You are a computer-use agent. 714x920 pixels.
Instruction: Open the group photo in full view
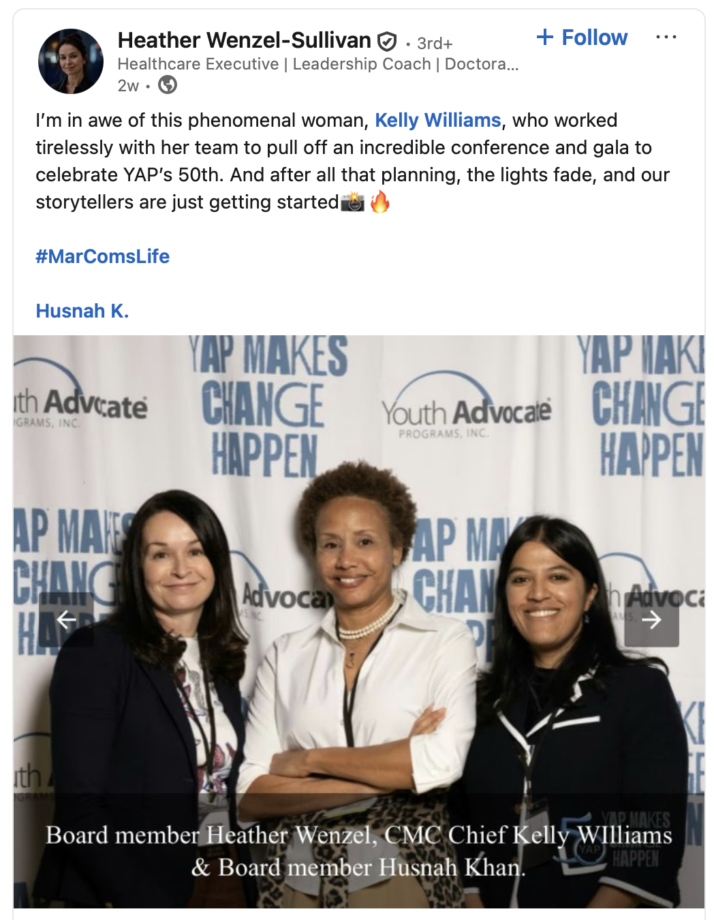359,621
